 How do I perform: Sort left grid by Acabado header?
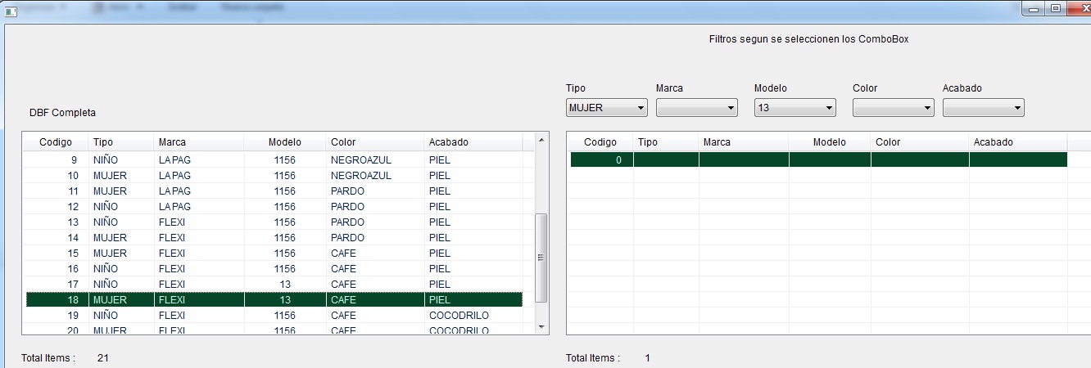pos(473,142)
